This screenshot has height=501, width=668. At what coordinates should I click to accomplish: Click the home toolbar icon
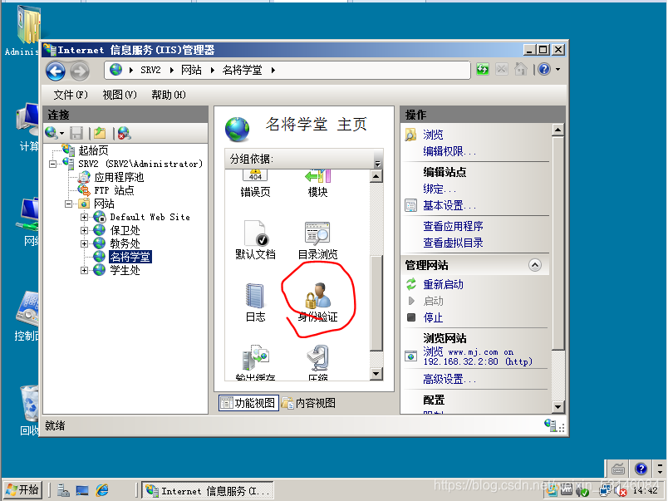[521, 69]
